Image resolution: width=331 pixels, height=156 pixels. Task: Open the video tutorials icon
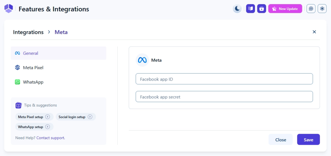click(262, 9)
